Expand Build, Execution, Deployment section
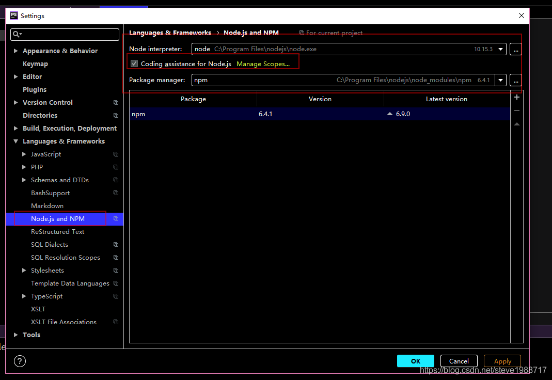552x380 pixels. [15, 128]
